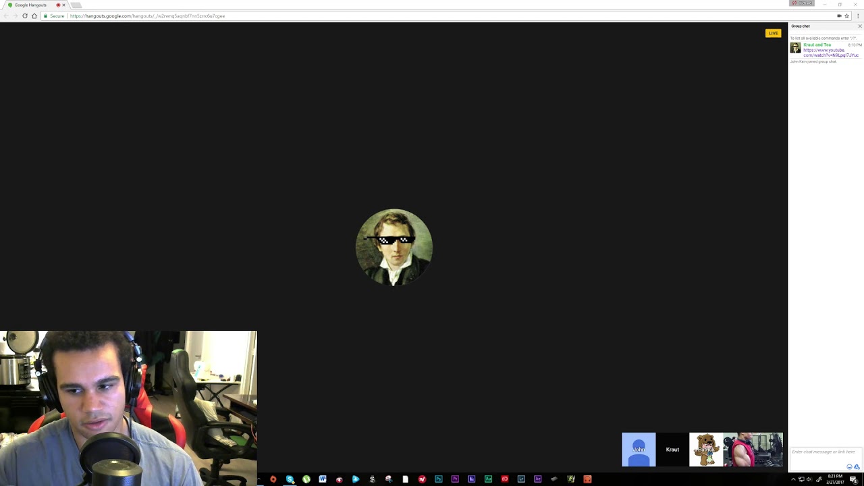Click the camera icon in address bar
The width and height of the screenshot is (864, 486).
click(839, 16)
